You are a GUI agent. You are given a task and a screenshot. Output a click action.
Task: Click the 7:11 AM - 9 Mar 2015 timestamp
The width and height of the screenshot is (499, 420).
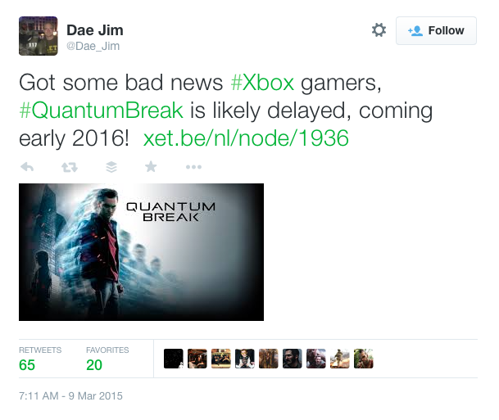pos(70,395)
